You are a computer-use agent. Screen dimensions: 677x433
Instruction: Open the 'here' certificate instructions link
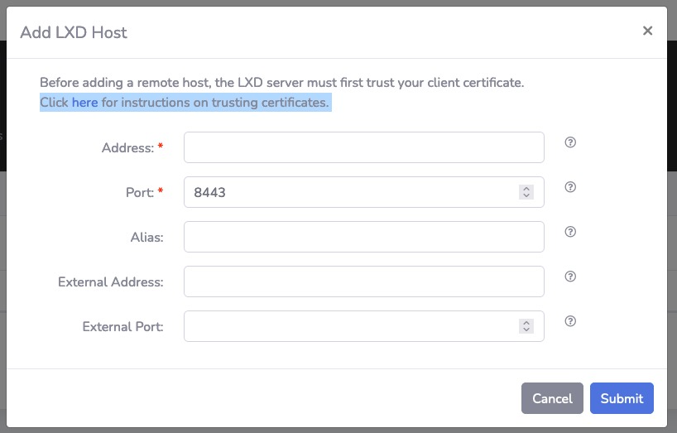[x=84, y=103]
